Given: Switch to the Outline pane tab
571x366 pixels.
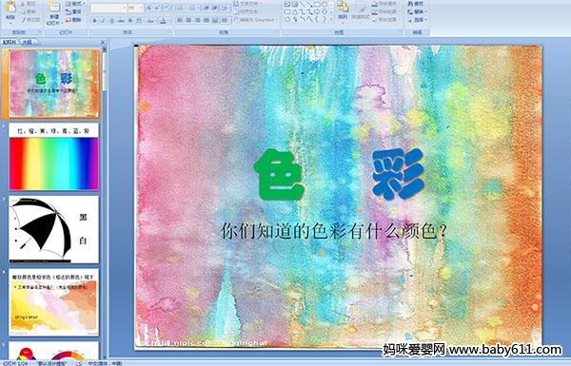Looking at the screenshot, I should click(27, 42).
